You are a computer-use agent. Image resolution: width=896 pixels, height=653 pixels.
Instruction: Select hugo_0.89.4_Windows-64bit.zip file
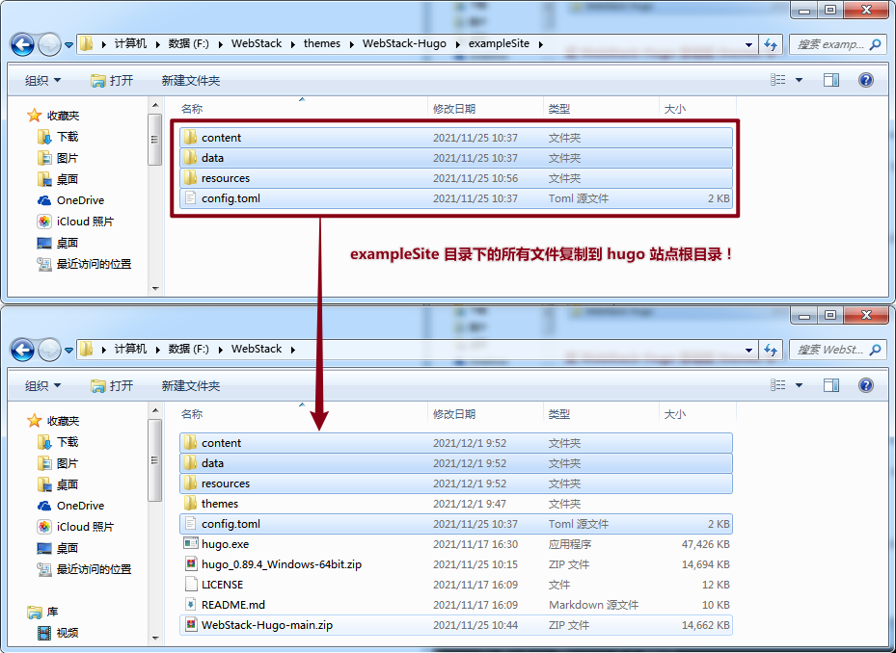[x=456, y=564]
